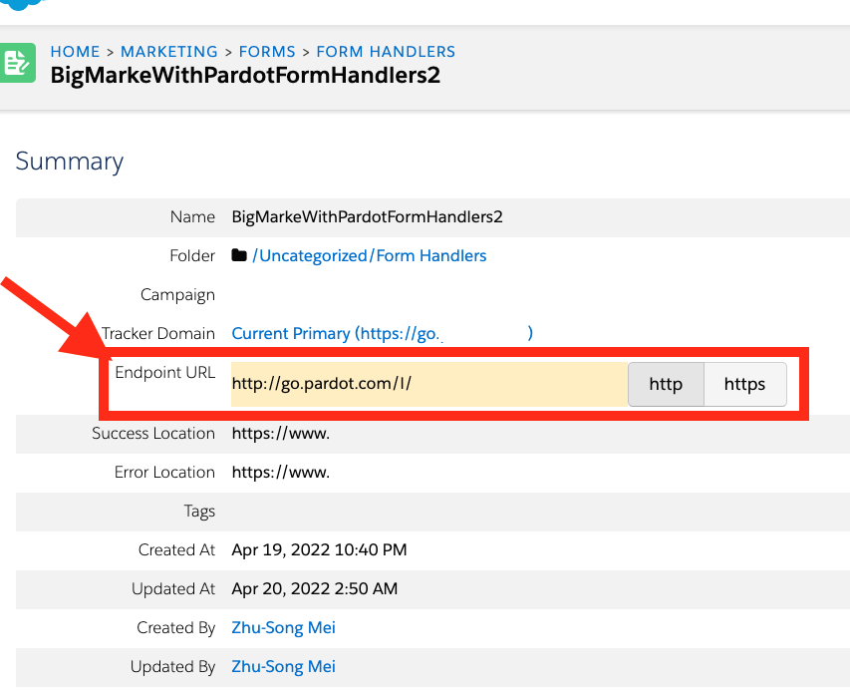Click the page title BigMarkeWithPardotFormHandlers2

pyautogui.click(x=245, y=76)
